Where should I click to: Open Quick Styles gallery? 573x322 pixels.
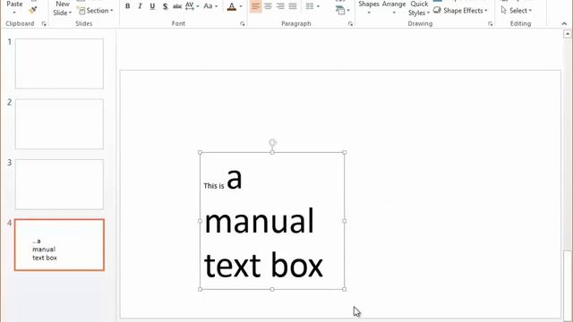(419, 8)
